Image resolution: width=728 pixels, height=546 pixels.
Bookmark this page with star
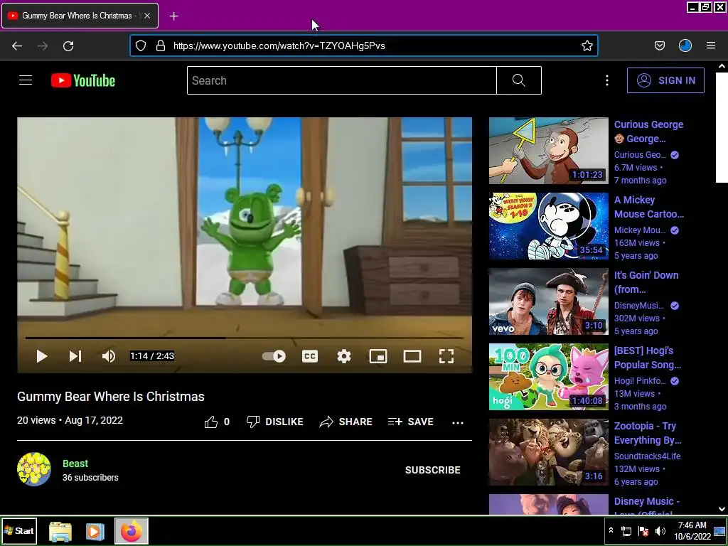coord(587,45)
